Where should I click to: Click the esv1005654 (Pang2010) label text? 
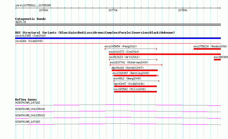click(x=121, y=46)
